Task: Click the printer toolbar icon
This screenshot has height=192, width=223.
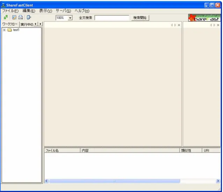Action: [x=21, y=18]
